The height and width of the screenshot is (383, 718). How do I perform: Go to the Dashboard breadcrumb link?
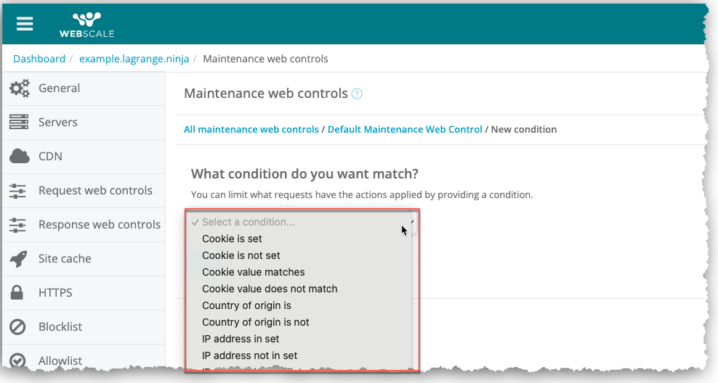39,59
